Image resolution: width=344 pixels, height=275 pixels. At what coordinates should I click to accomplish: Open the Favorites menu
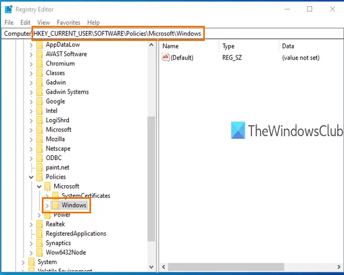[68, 22]
